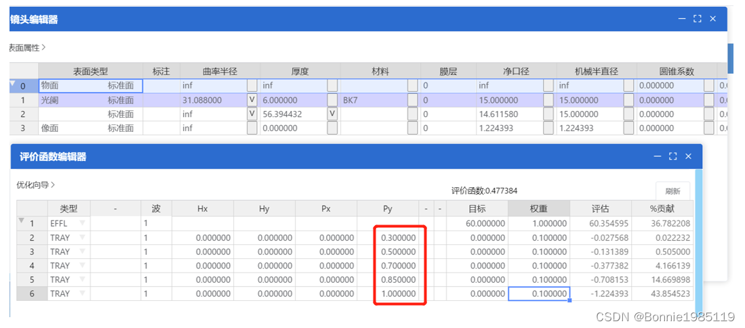Screen dimensions: 745x328
Task: Toggle thickness solve box next to 6.000000
Action: pyautogui.click(x=332, y=100)
